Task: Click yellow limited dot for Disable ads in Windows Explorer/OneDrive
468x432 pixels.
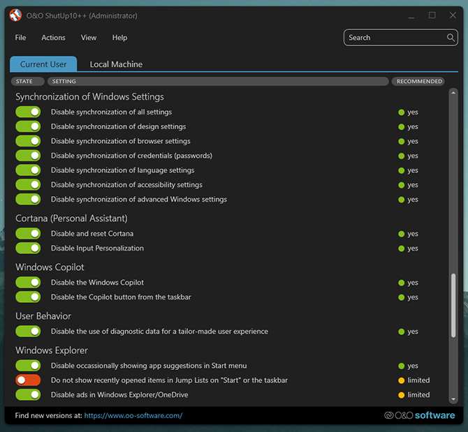Action: click(401, 395)
